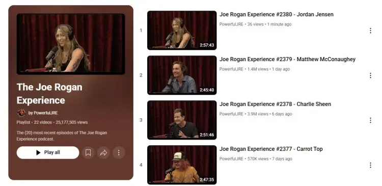Click the 2:57:43 duration badge

tap(207, 45)
